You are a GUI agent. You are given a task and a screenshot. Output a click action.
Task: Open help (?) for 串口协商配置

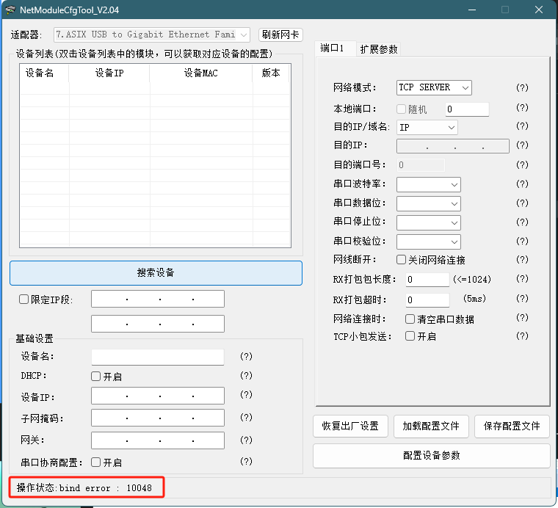pyautogui.click(x=246, y=462)
